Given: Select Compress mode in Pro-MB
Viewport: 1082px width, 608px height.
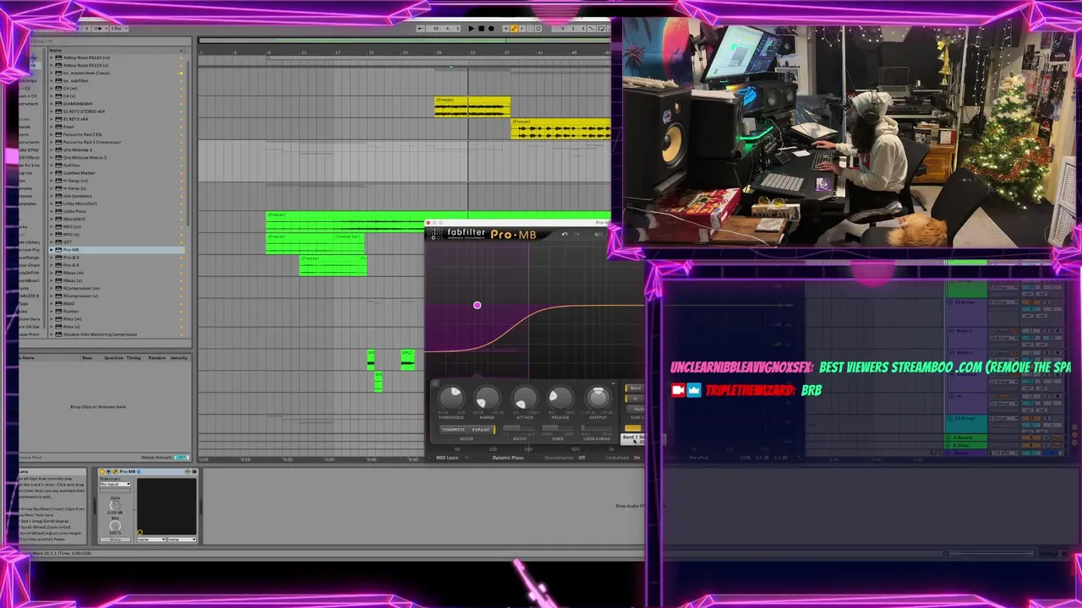Looking at the screenshot, I should tap(453, 430).
